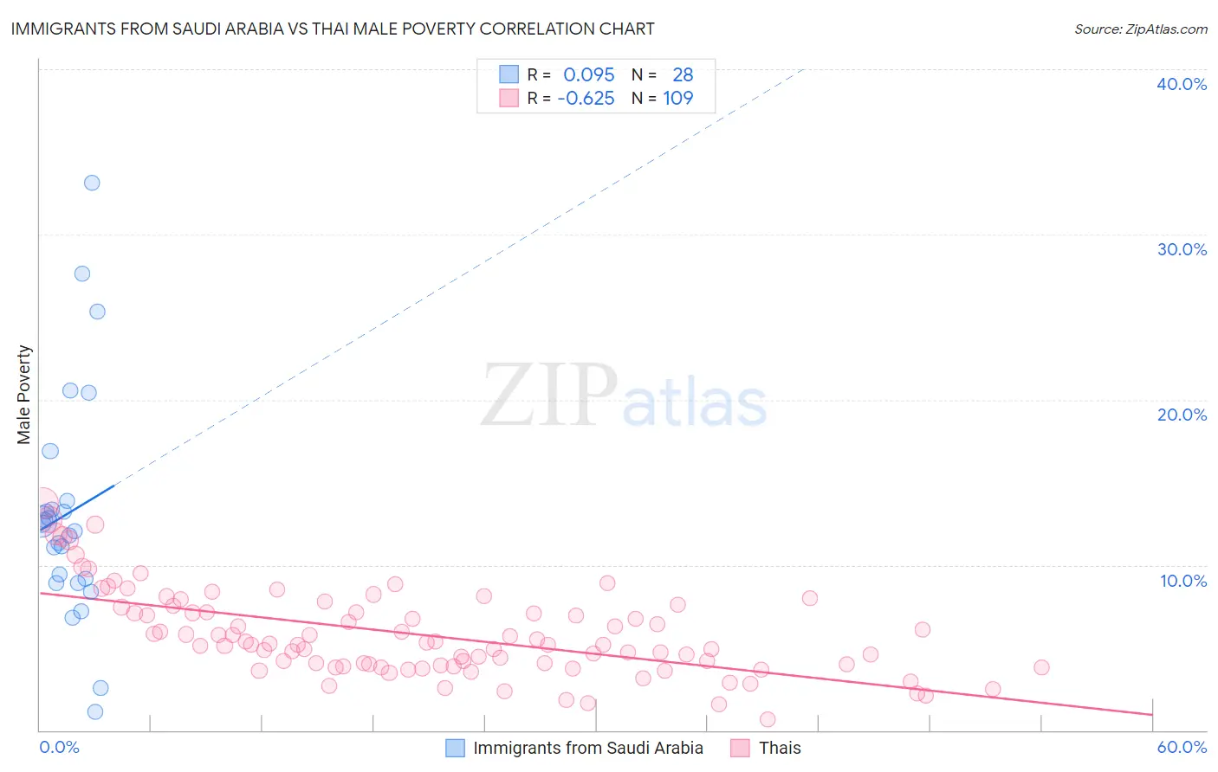1218x772 pixels.
Task: Click the 60.0% x-axis tick label
Action: 1182,747
